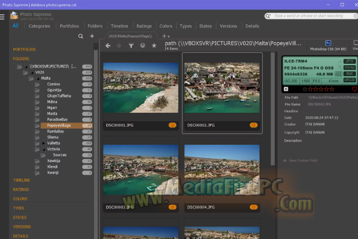Expand the TIMELINE section
This screenshot has width=358, height=239.
pos(21,180)
